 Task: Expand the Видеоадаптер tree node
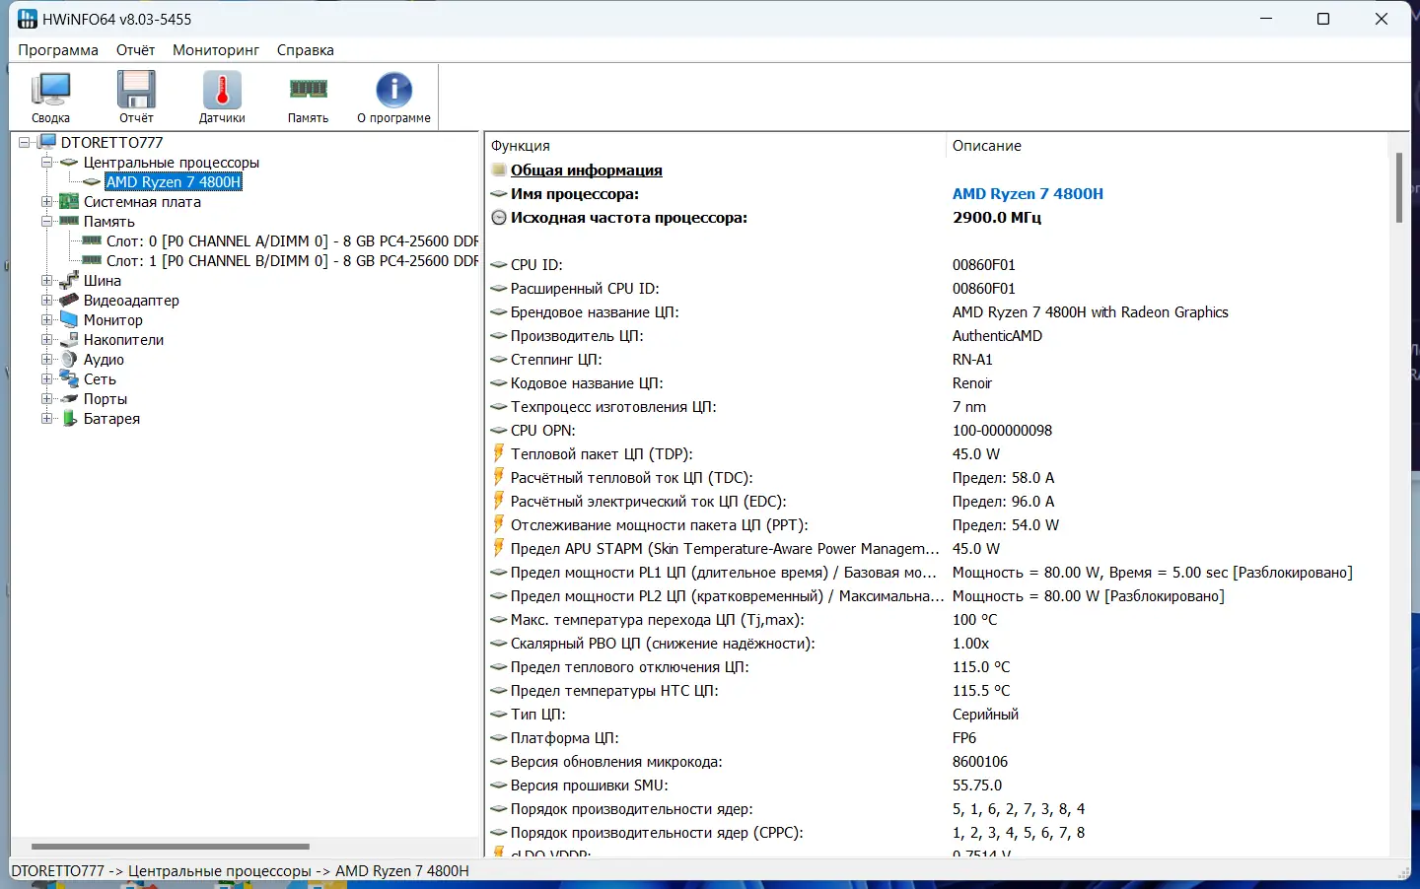(46, 300)
